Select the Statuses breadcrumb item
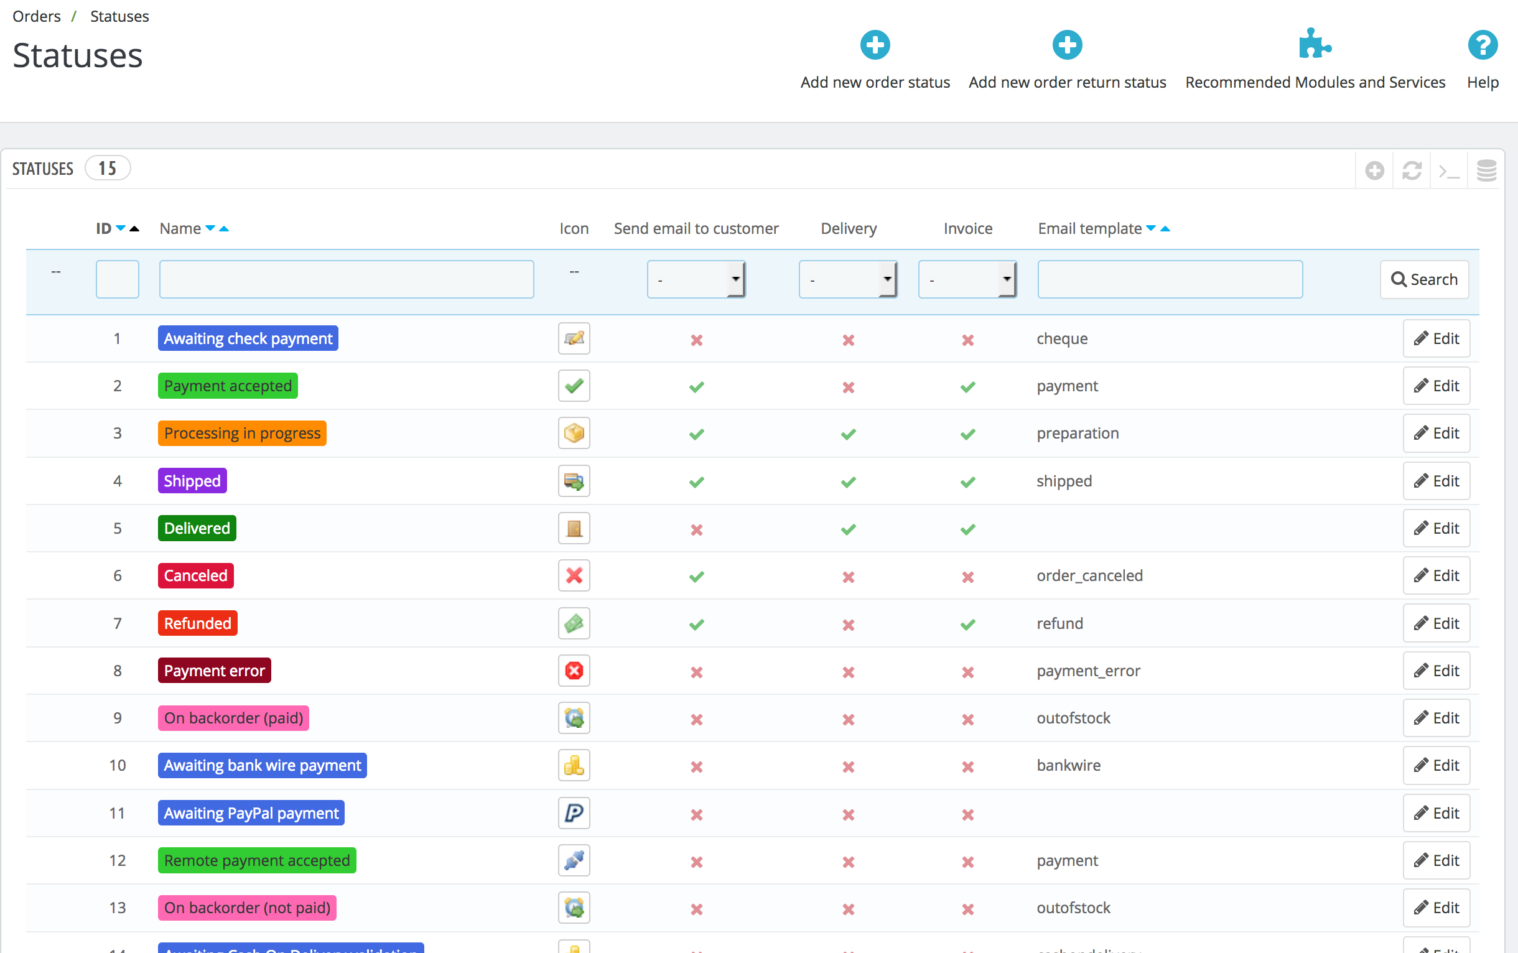Image resolution: width=1518 pixels, height=953 pixels. tap(119, 16)
